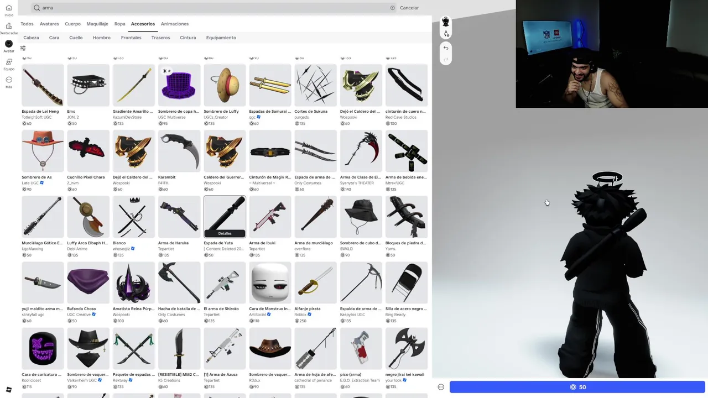Filter by Cuello subcategory

tap(76, 38)
